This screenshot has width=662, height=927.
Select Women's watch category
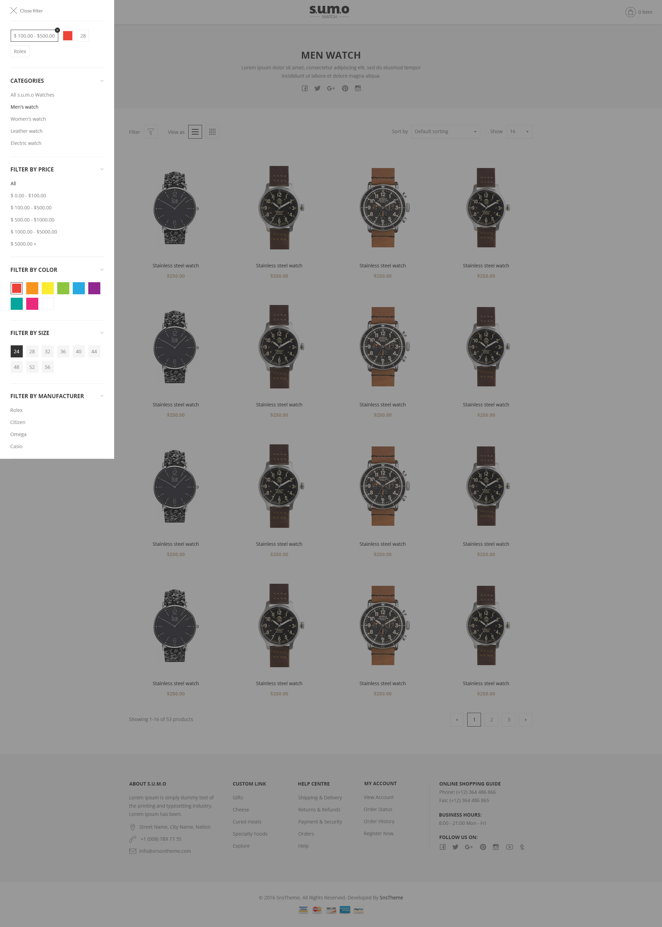coord(28,119)
